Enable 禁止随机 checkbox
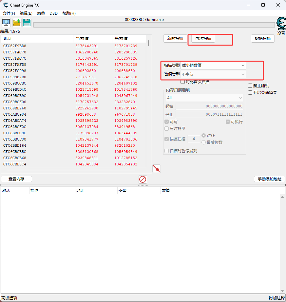Screen dimensions: 286x302 (x=250, y=86)
